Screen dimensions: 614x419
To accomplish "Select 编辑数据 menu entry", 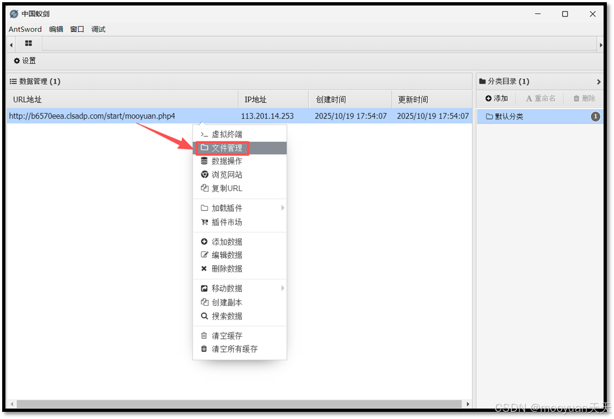I will (240, 255).
